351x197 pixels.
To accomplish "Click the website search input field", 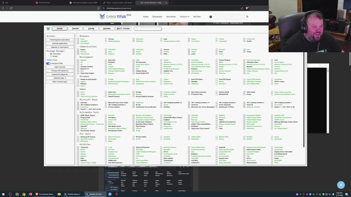I will pyautogui.click(x=230, y=17).
